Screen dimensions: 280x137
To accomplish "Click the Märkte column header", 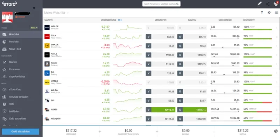I will point(49,20).
